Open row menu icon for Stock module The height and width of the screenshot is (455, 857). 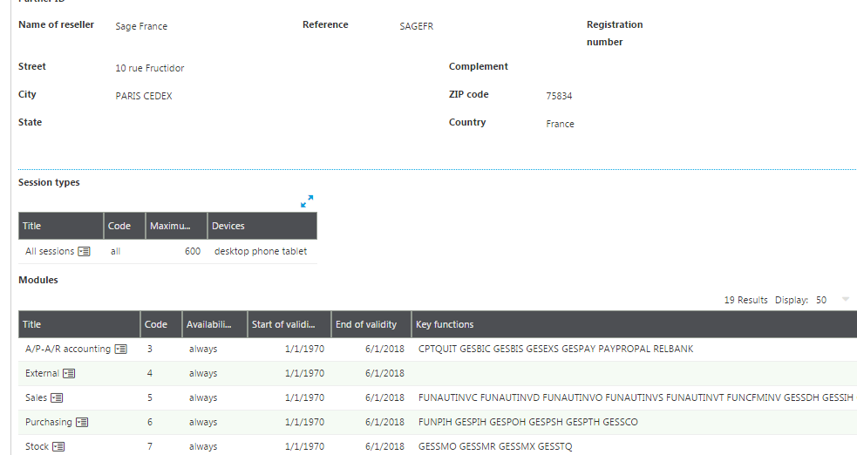click(58, 447)
